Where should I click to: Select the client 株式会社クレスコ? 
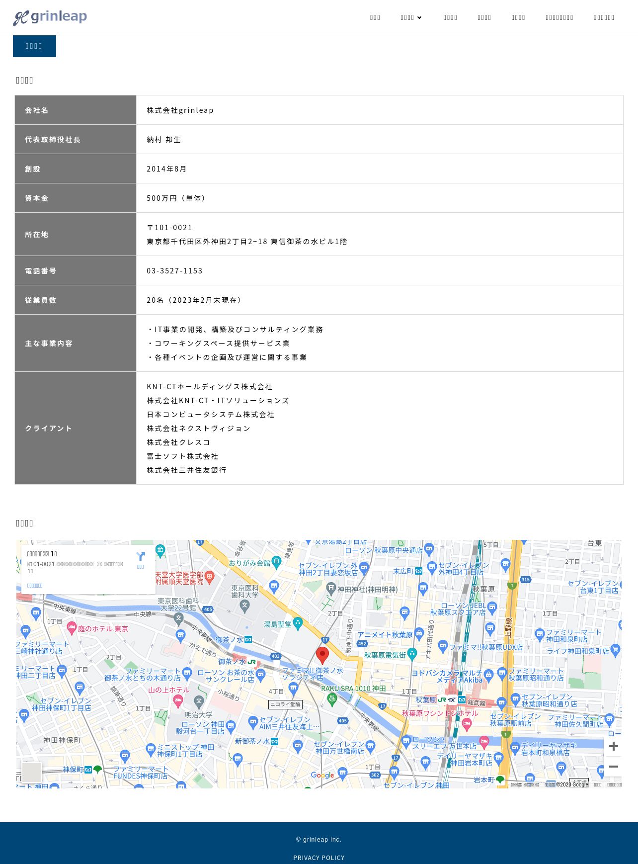(178, 442)
